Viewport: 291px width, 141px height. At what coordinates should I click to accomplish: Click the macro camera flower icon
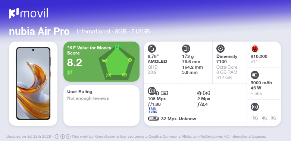207,93
